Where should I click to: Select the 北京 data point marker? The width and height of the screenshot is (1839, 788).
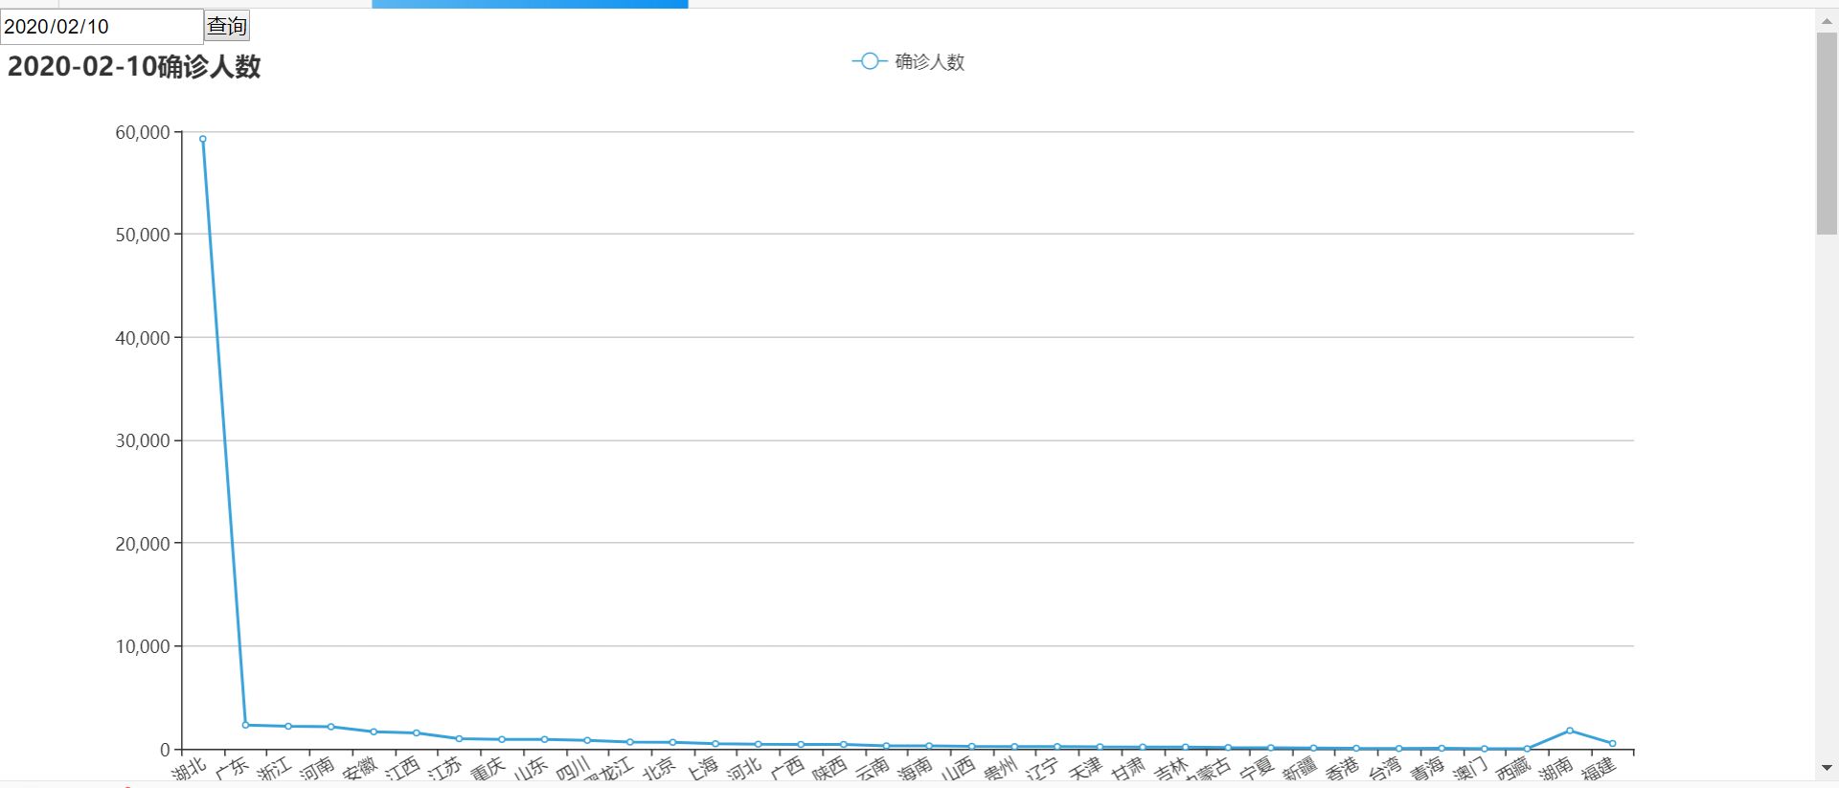[672, 742]
